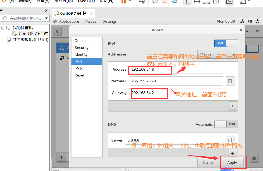Click the library search box
The width and height of the screenshot is (263, 171).
coord(25,18)
